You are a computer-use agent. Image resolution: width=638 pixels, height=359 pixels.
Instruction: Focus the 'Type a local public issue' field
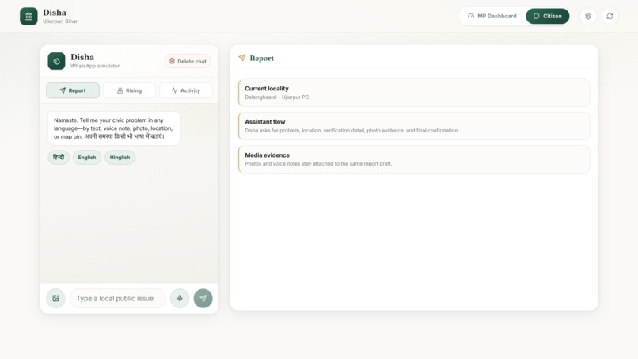(118, 298)
